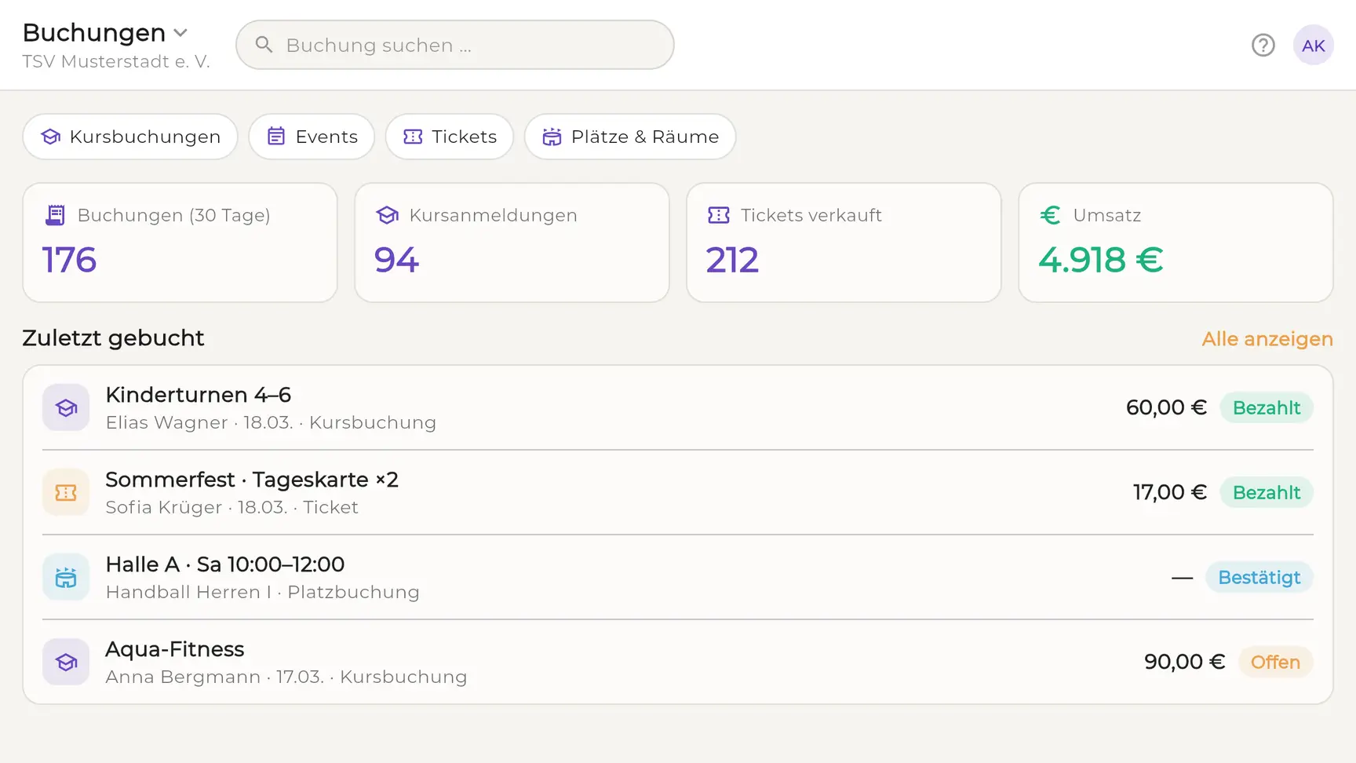Click the course icon beside Kinderturnen 4–6

click(66, 407)
